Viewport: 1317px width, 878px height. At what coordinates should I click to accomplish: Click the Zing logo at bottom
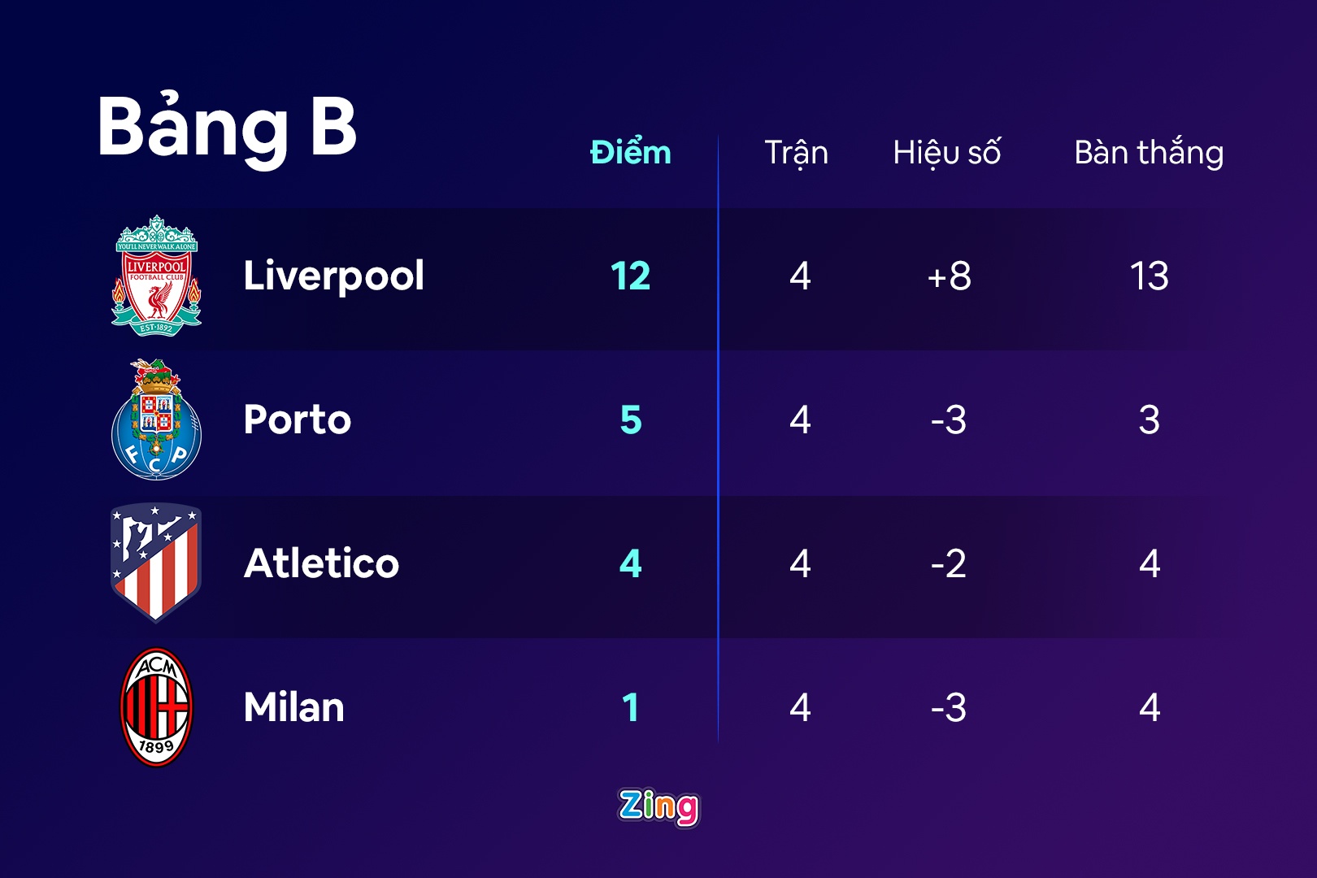[658, 807]
